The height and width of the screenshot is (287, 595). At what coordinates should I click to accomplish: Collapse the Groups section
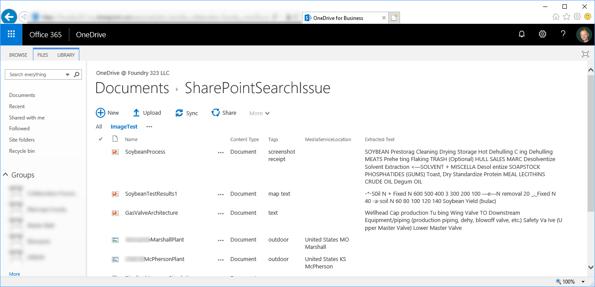point(6,175)
